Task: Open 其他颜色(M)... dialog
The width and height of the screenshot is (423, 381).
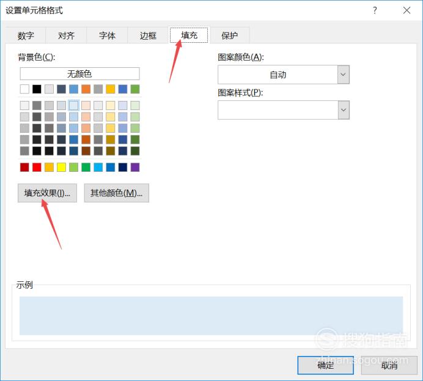Action: pyautogui.click(x=116, y=193)
